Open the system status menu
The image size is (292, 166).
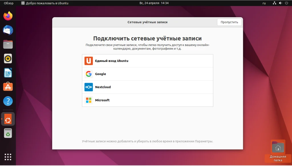pos(281,3)
